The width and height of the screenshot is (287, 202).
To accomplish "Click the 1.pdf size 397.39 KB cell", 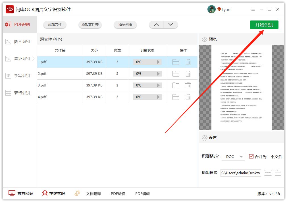I will [94, 62].
